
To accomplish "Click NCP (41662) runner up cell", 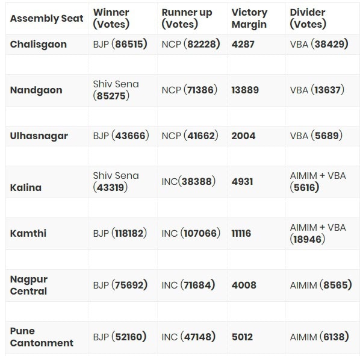I will (x=190, y=136).
